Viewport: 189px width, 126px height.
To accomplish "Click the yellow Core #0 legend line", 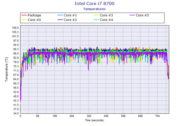I will (24, 20).
